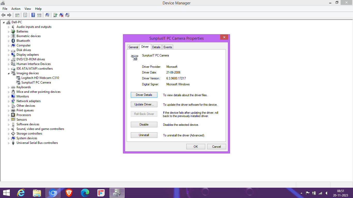353x198 pixels.
Task: Click the Help toolbar icon
Action: (33, 15)
